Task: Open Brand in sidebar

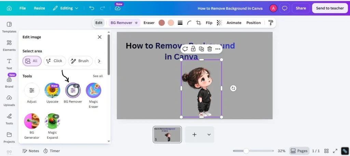Action: [x=9, y=82]
